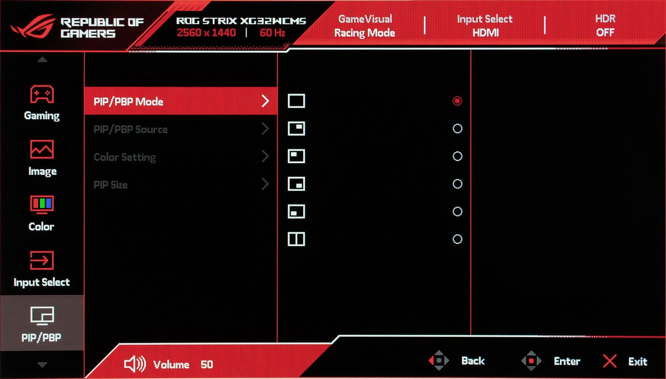Click the HDR OFF status
Screen dimensions: 666x379
click(605, 25)
